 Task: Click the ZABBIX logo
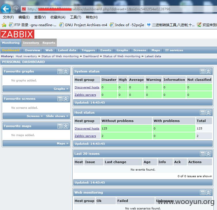(x=17, y=34)
